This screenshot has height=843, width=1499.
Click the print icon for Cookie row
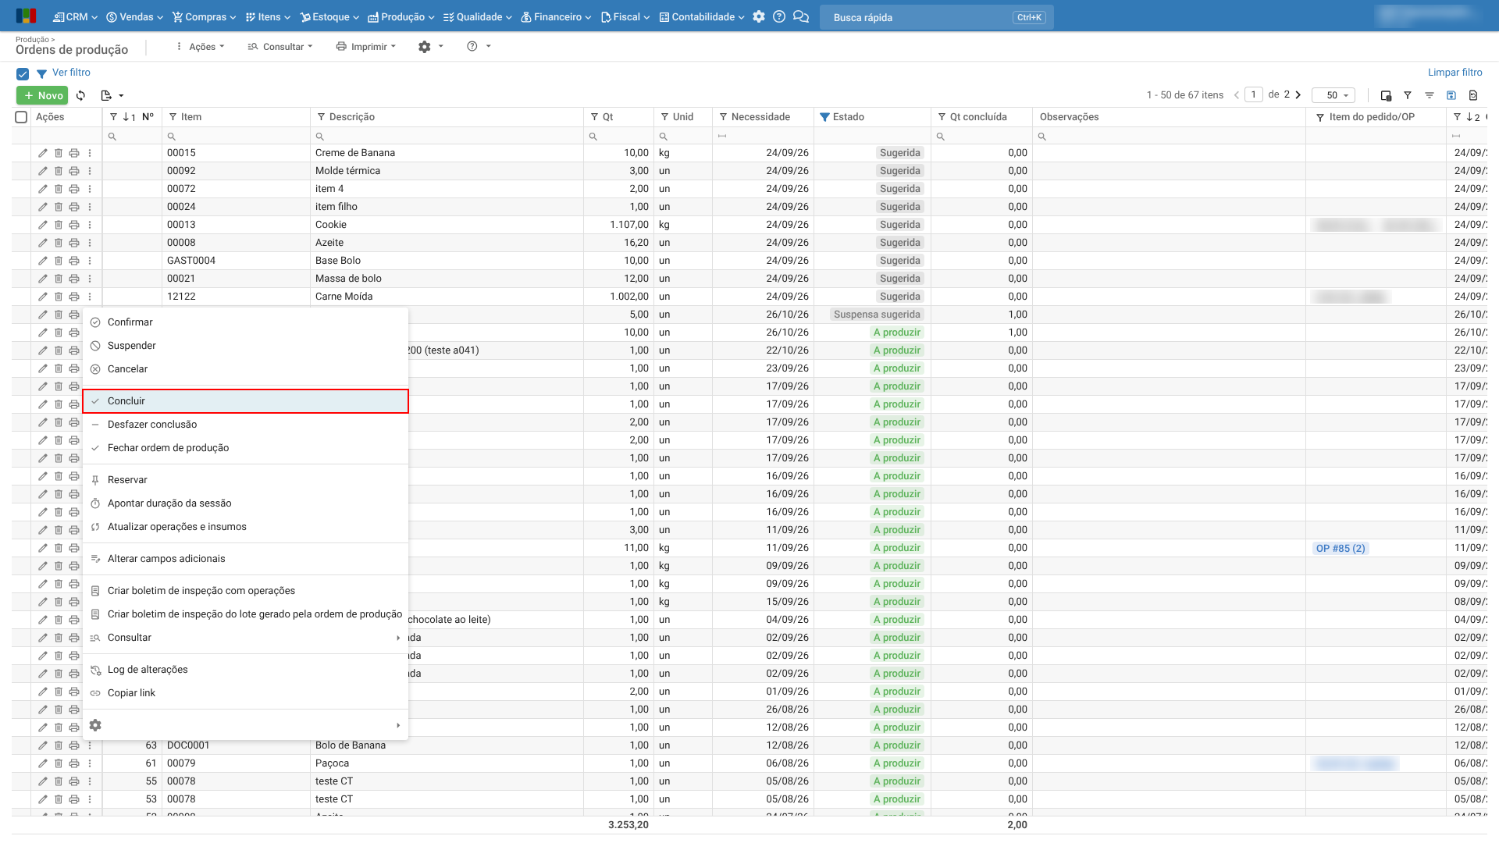coord(74,225)
